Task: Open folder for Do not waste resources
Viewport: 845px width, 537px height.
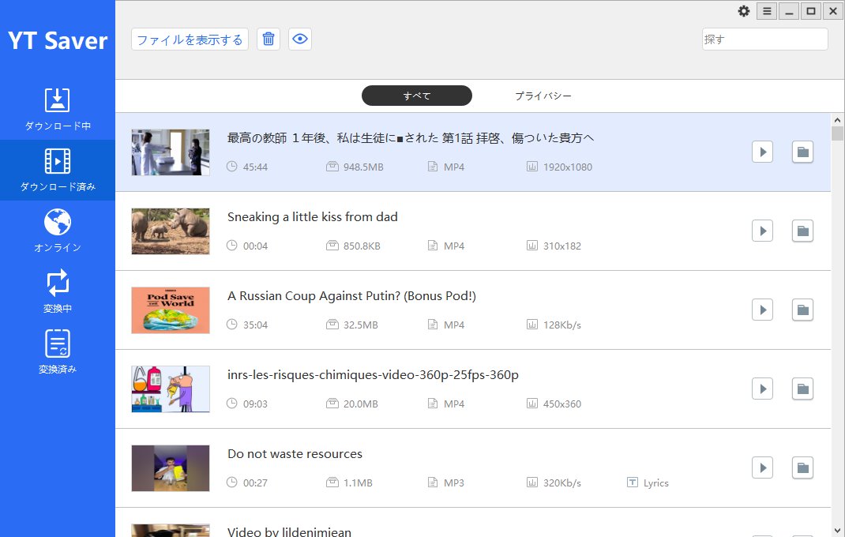Action: [802, 468]
